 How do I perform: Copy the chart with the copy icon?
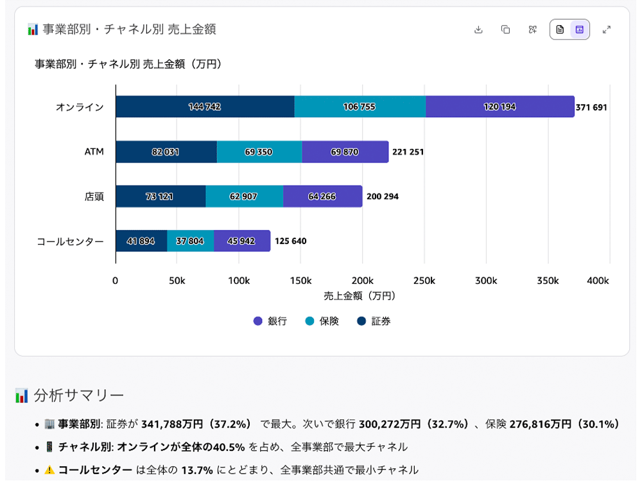(x=506, y=30)
